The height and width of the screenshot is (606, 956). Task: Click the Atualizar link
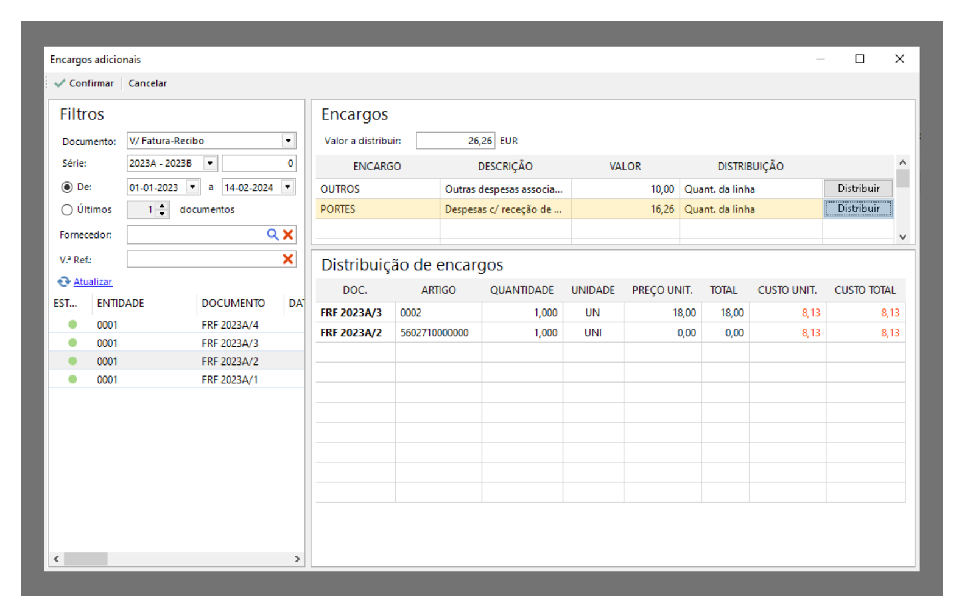coord(93,282)
